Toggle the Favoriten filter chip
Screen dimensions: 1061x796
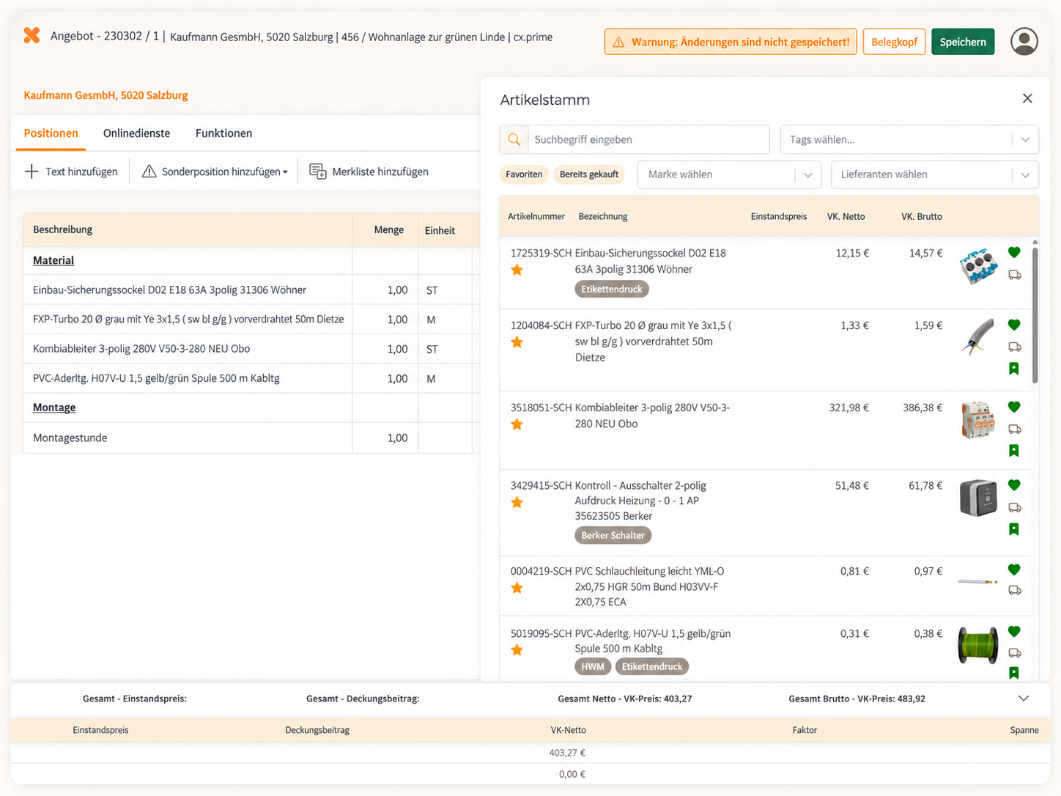(524, 174)
